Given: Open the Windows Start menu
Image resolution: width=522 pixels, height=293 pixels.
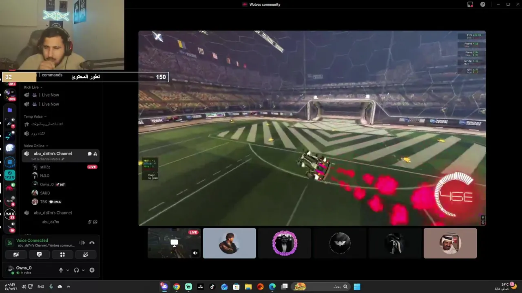Looking at the screenshot, I should pos(357,286).
